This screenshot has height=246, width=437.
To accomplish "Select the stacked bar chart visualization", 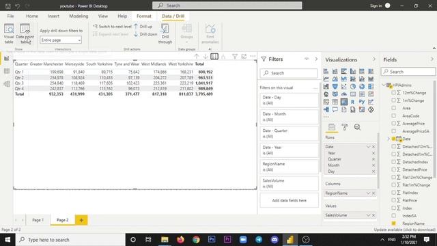I will click(326, 71).
